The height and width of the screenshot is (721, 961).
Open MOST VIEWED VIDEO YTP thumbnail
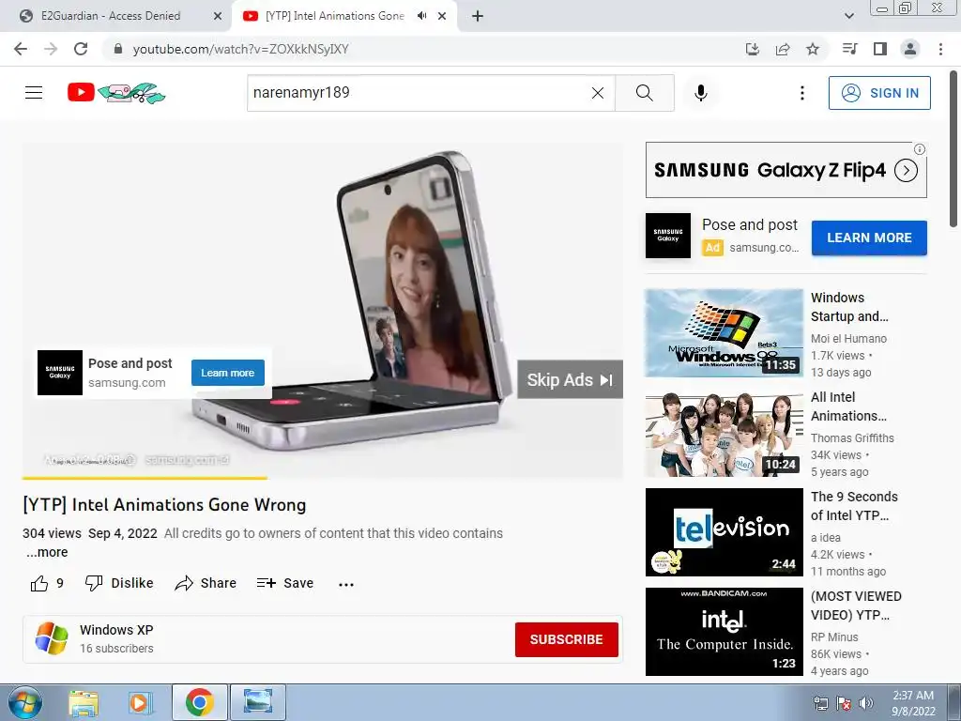724,632
